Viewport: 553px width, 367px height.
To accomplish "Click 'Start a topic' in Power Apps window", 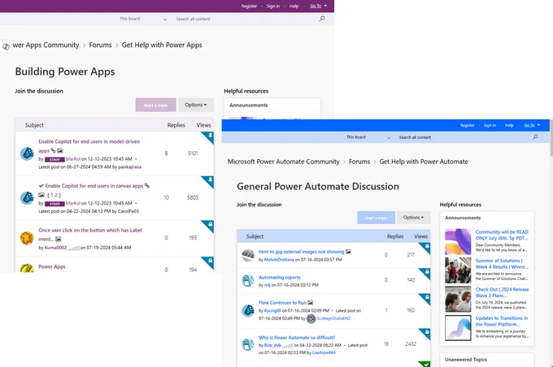I will 155,105.
